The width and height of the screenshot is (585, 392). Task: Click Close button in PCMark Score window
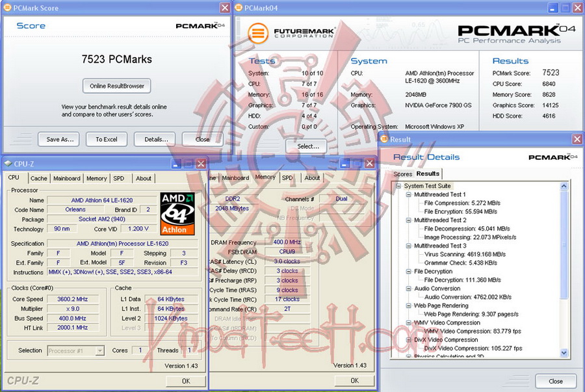tap(202, 139)
